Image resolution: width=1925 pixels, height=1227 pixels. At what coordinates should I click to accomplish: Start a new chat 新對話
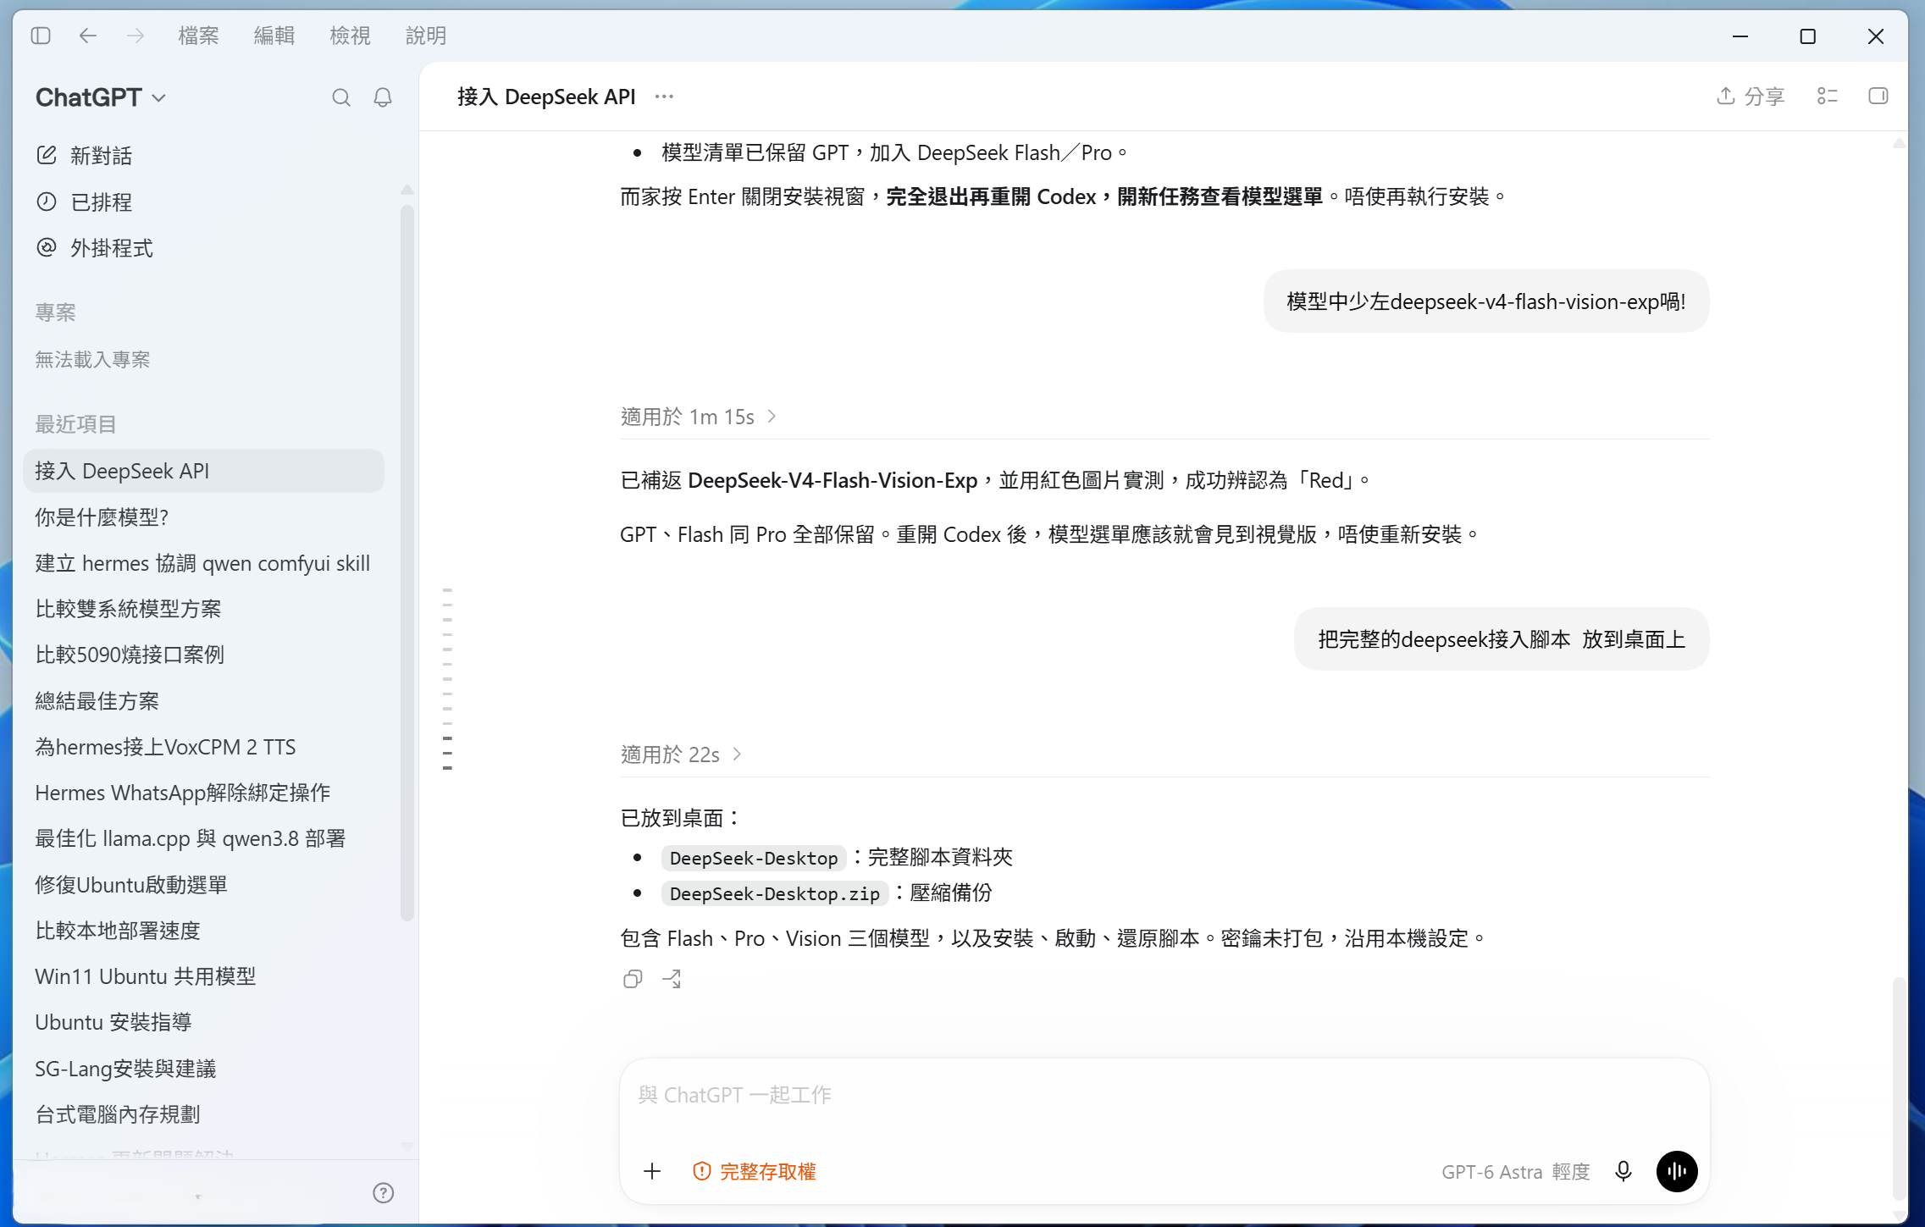(203, 156)
